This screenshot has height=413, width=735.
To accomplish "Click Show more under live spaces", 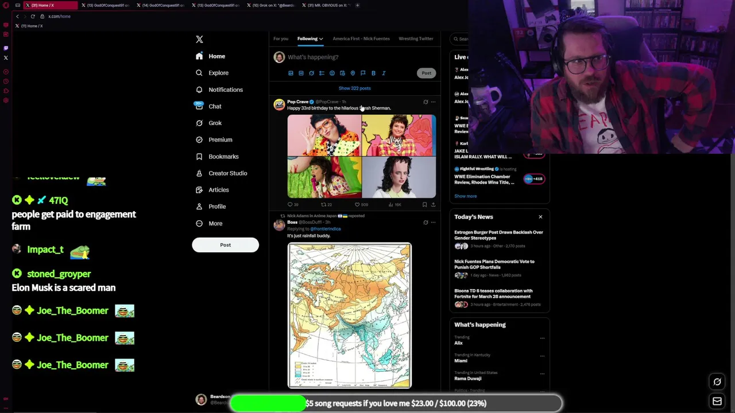I will [465, 196].
